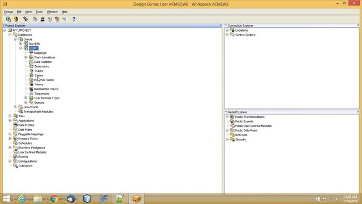Screen dimensions: 362x204
Task: Expand the NAVEEN module
Action: 20,44
